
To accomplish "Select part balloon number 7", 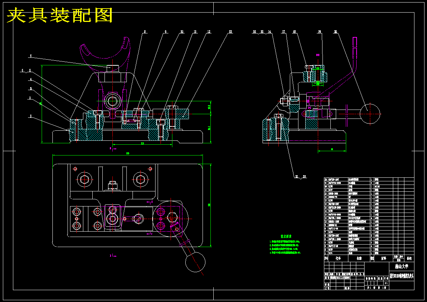I will coord(31,56).
